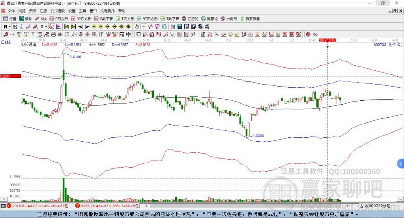Click the colorful triangle indicator icon
The height and width of the screenshot is (218, 404).
click(x=58, y=27)
